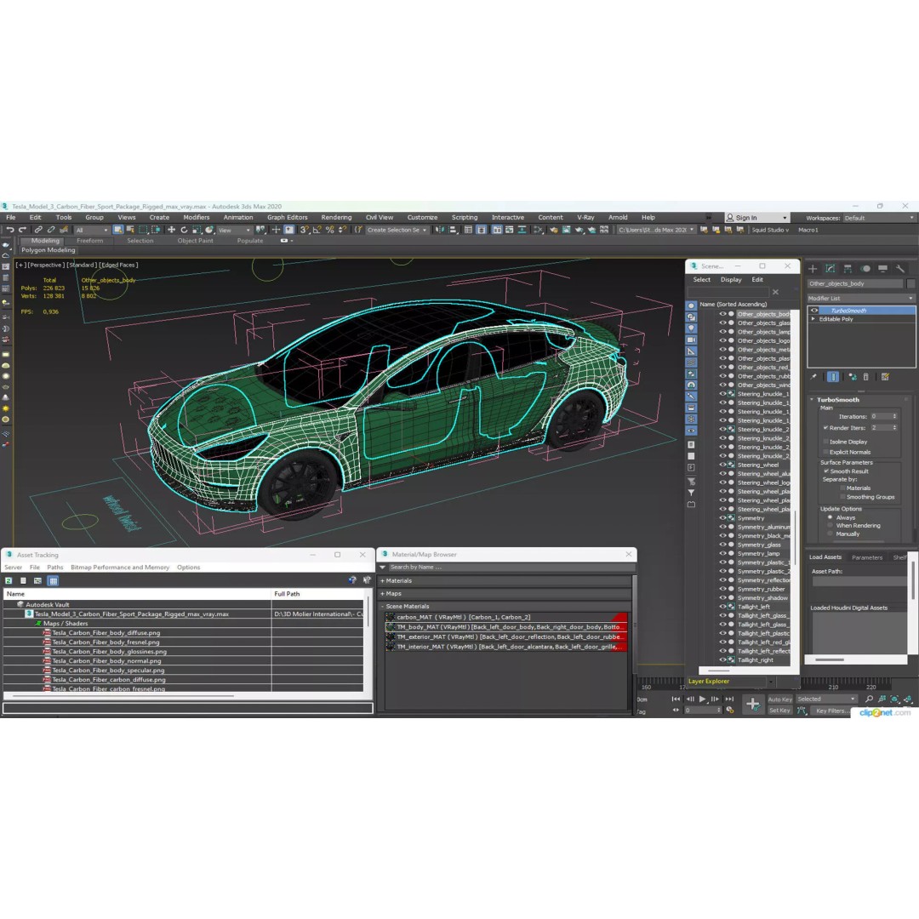Open the Create Selection Set dropdown
The height and width of the screenshot is (919, 919).
397,230
